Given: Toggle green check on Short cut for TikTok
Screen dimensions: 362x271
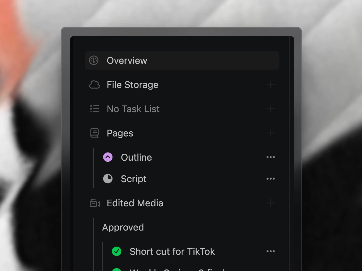Looking at the screenshot, I should (x=117, y=251).
